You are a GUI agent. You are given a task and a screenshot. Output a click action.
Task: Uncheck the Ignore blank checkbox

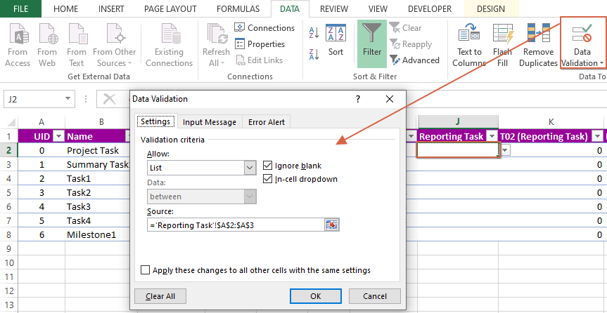click(268, 166)
